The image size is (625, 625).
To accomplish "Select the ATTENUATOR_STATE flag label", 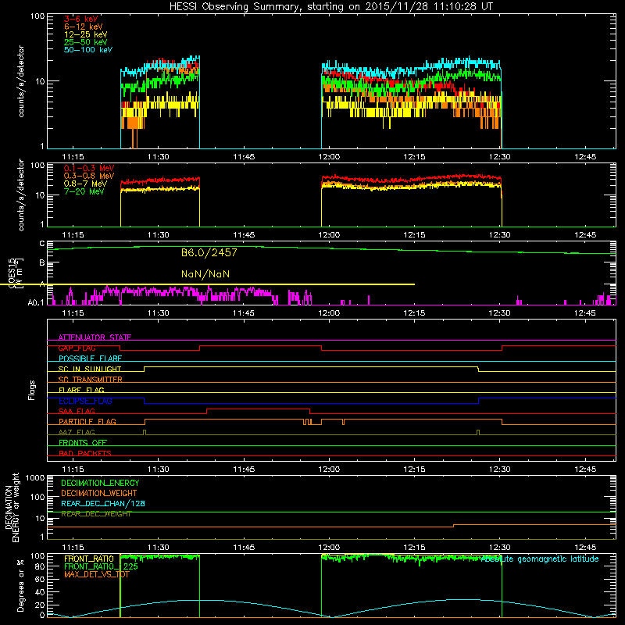I will (x=95, y=337).
